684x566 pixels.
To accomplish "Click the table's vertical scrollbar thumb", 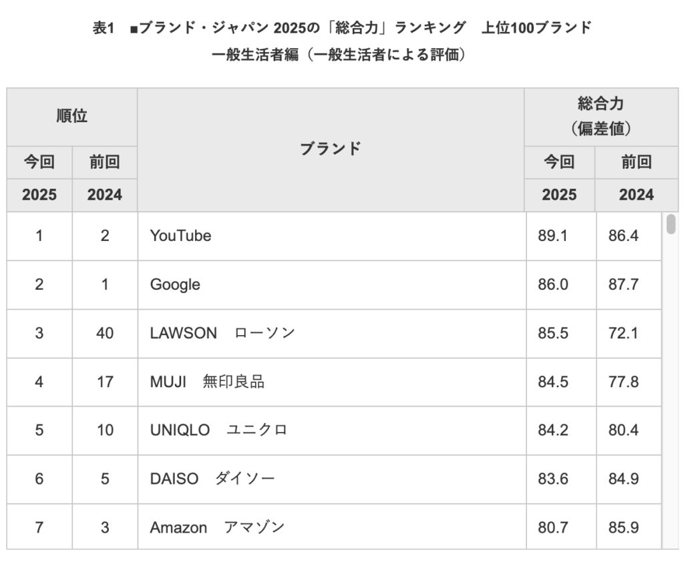I will (671, 224).
